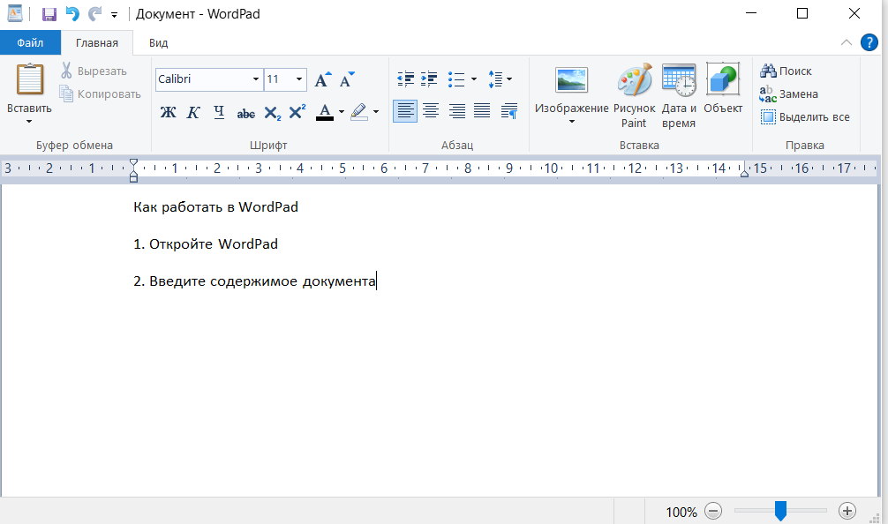Image resolution: width=888 pixels, height=524 pixels.
Task: Toggle bold formatting (Ж)
Action: coord(168,112)
